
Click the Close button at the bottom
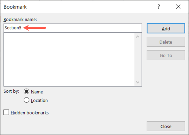[x=166, y=126]
